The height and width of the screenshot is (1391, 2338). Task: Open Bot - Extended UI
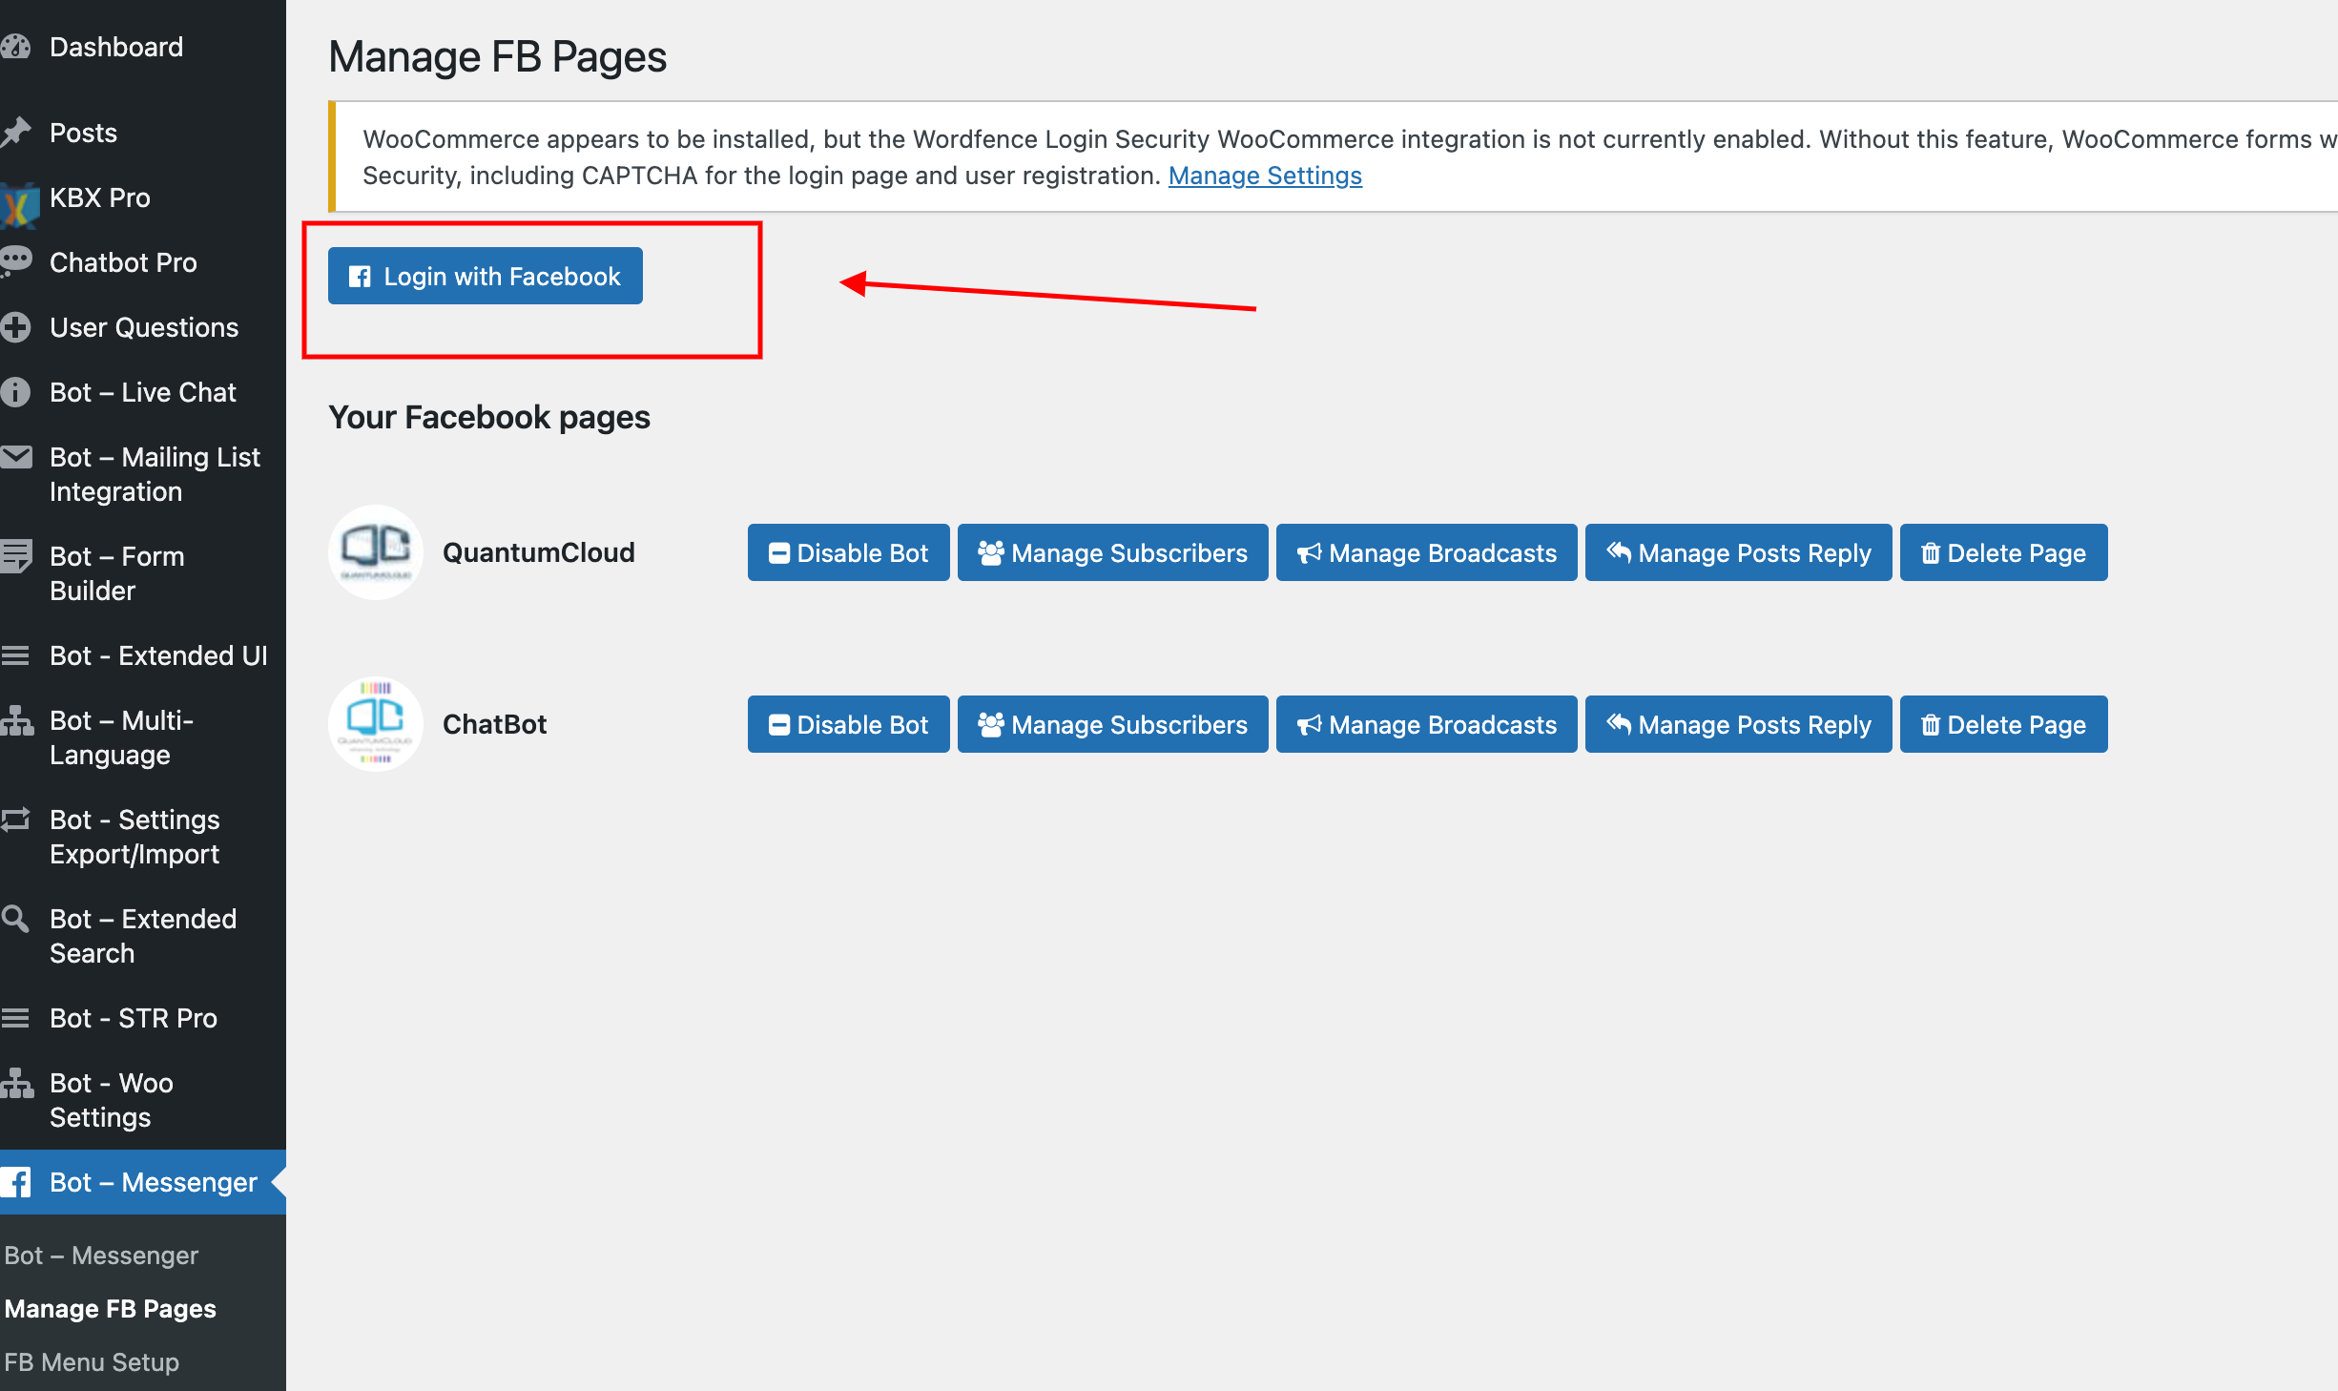158,655
